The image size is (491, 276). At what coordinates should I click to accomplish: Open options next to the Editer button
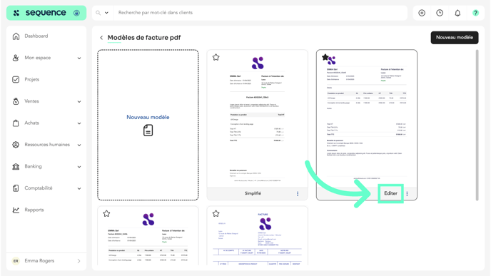pyautogui.click(x=407, y=194)
